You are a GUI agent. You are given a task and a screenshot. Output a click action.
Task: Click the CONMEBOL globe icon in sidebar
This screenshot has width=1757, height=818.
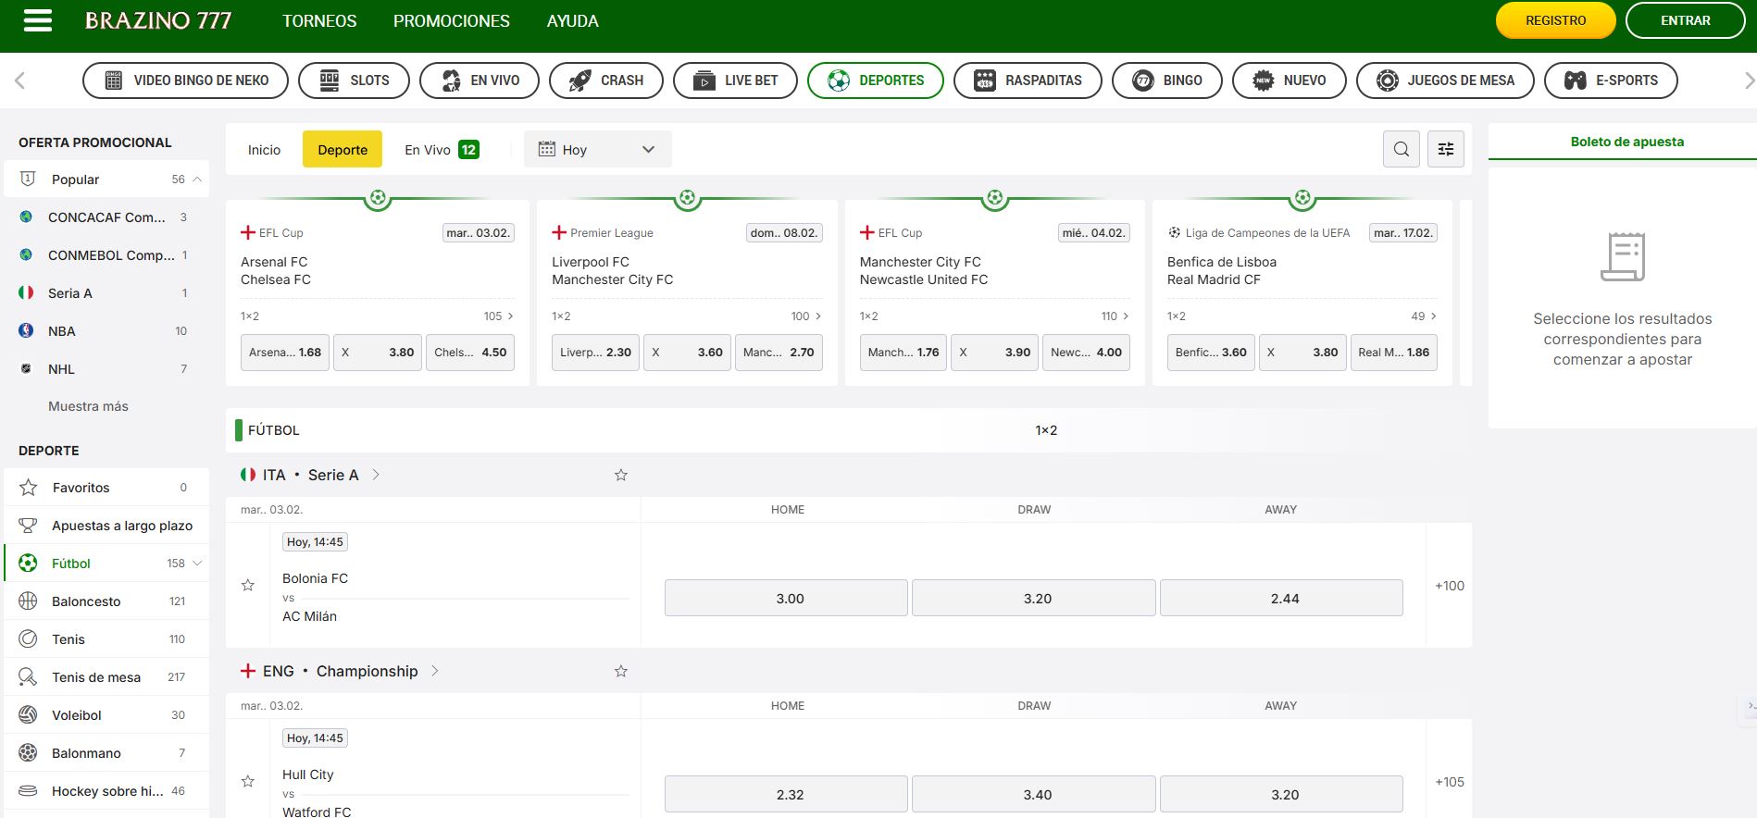coord(26,255)
